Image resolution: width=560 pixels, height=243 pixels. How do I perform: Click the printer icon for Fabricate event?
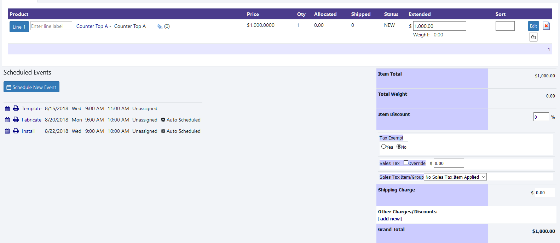(x=16, y=120)
